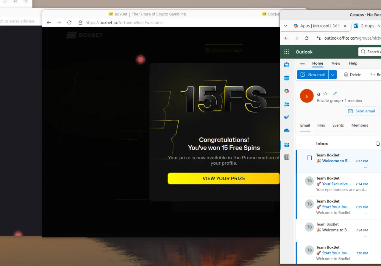Open the 'Start Your Jou...' email from 7:18 PM

coord(339,253)
